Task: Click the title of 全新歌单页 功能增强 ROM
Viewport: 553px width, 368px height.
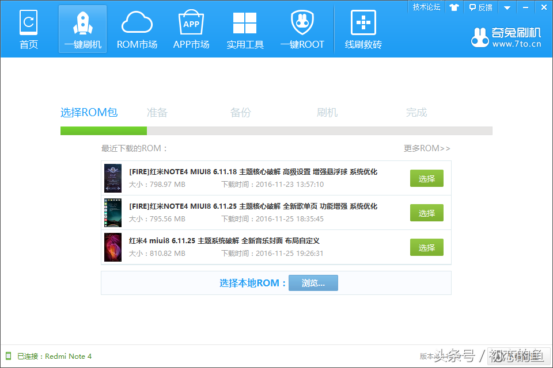Action: coord(253,206)
